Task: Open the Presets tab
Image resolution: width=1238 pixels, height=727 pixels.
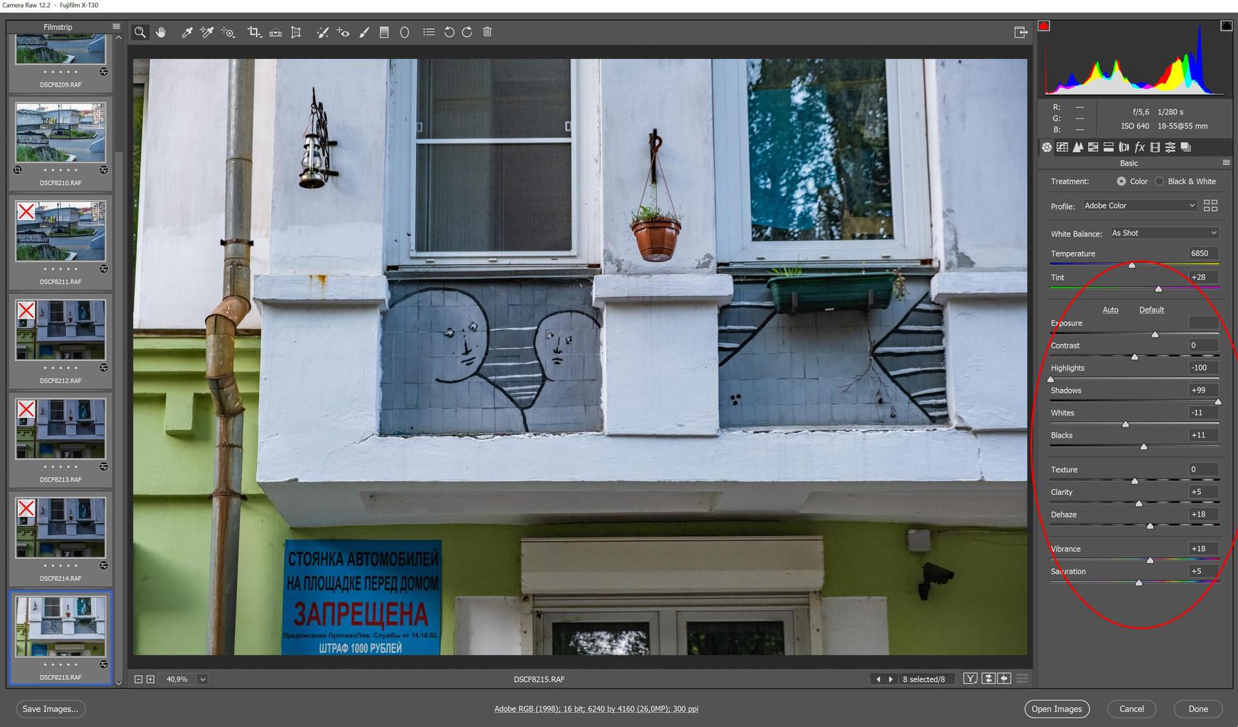Action: coord(1170,147)
